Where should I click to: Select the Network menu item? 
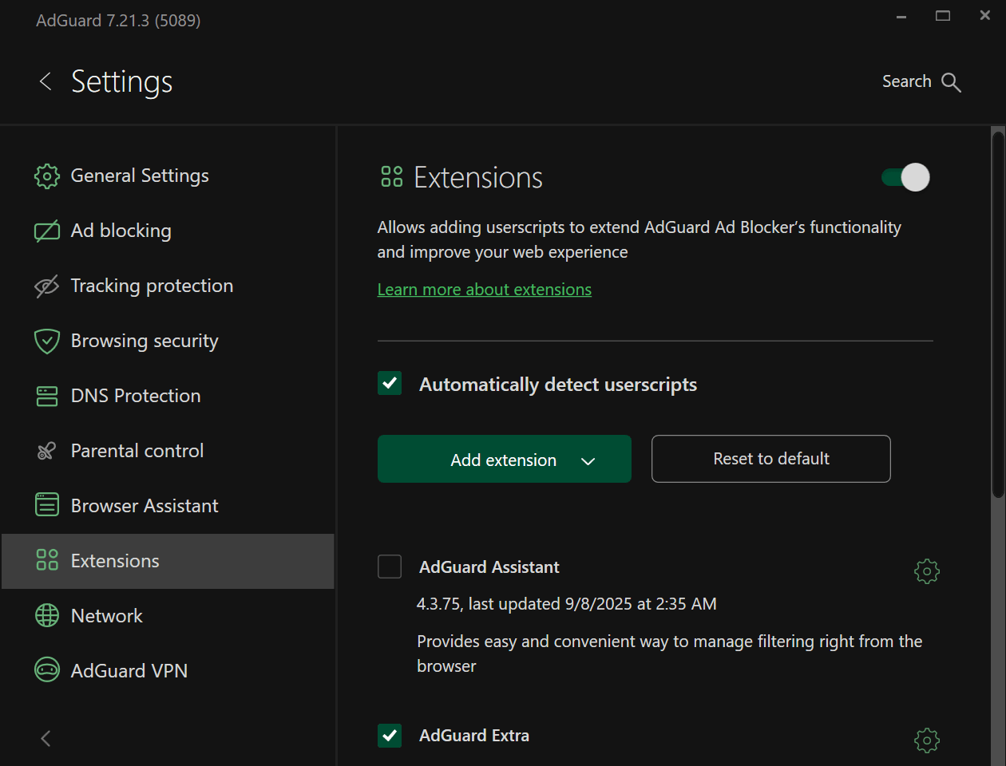(168, 617)
